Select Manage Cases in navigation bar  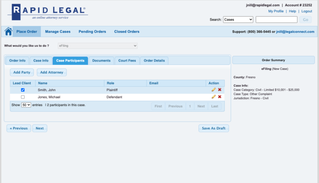pyautogui.click(x=58, y=31)
